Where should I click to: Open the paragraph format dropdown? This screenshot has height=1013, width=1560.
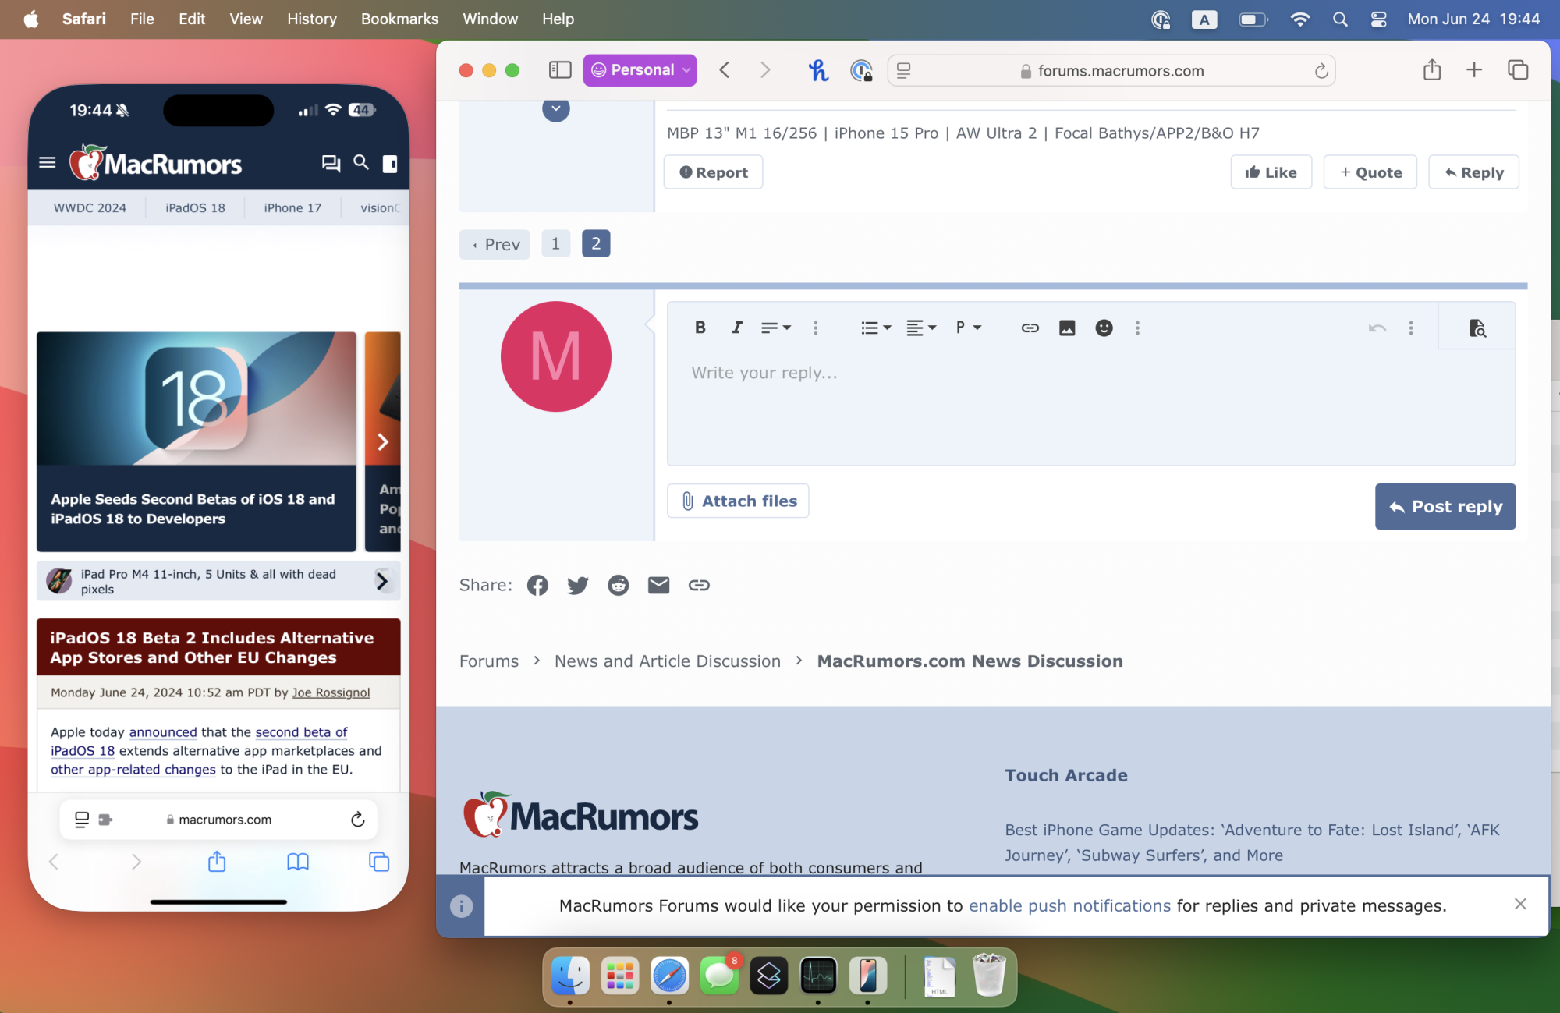(967, 328)
